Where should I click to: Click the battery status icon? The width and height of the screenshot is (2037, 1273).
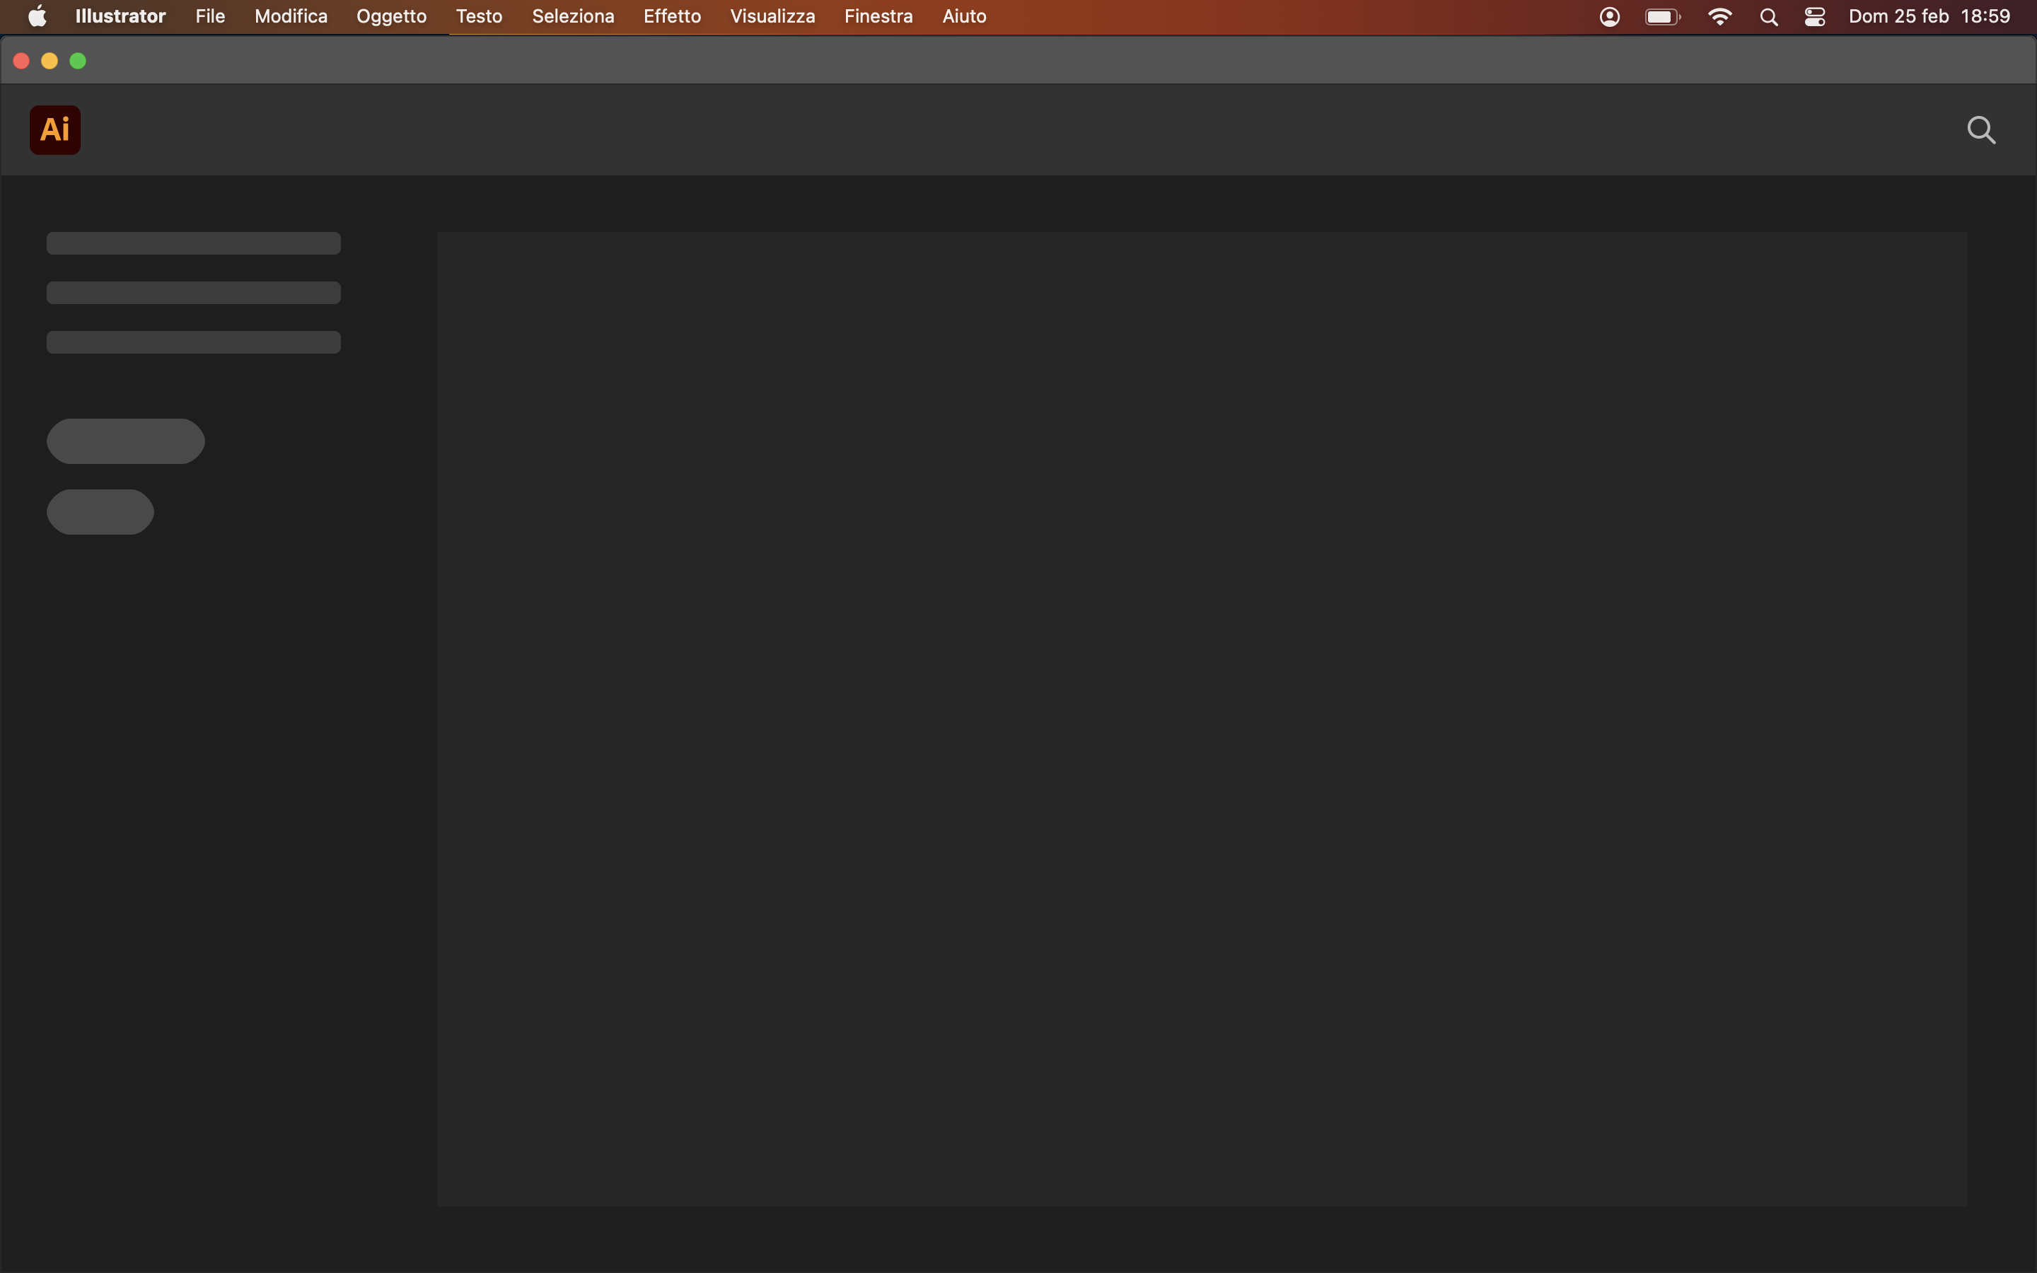pyautogui.click(x=1662, y=17)
